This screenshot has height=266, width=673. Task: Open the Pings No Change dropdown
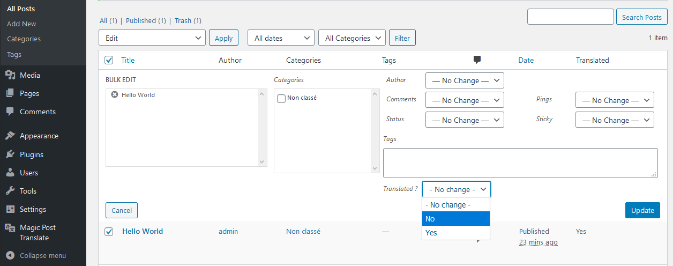click(615, 100)
